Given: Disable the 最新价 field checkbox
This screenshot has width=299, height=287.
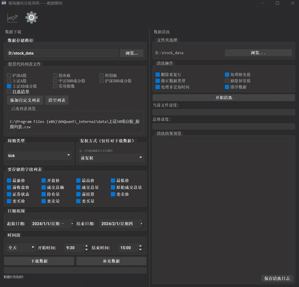Looking at the screenshot, I should pos(9,180).
